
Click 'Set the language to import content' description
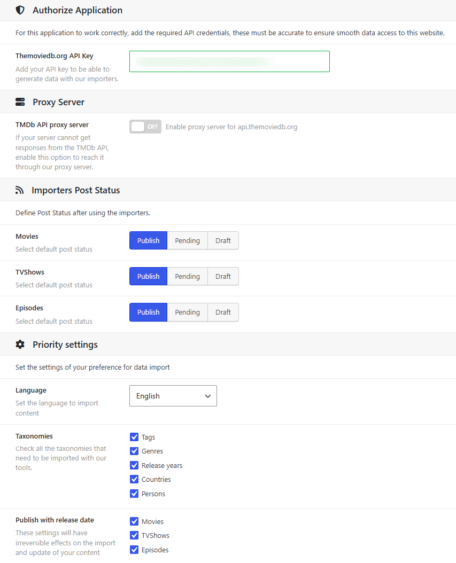tap(57, 408)
